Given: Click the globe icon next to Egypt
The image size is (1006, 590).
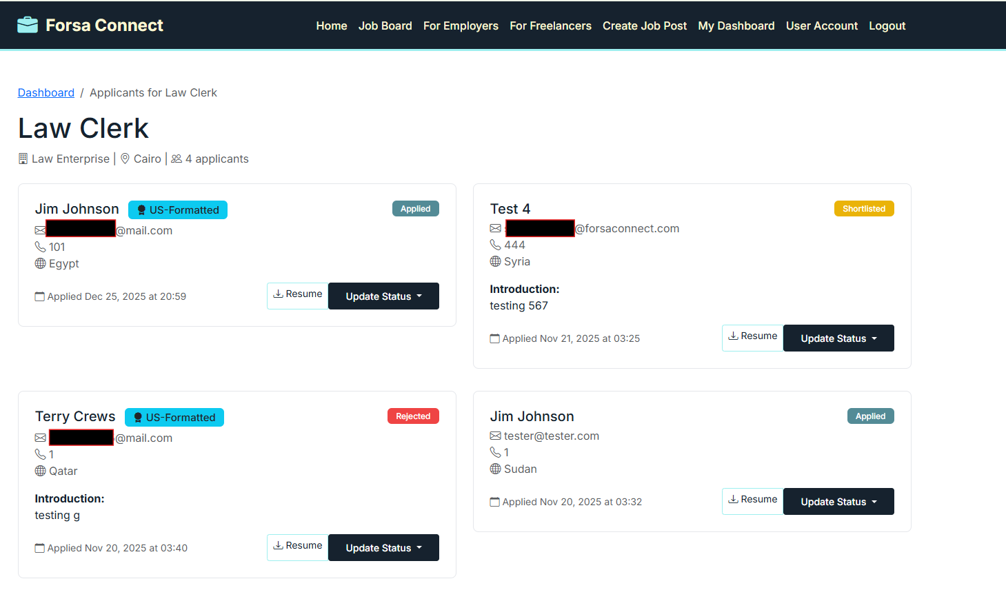Looking at the screenshot, I should 40,263.
